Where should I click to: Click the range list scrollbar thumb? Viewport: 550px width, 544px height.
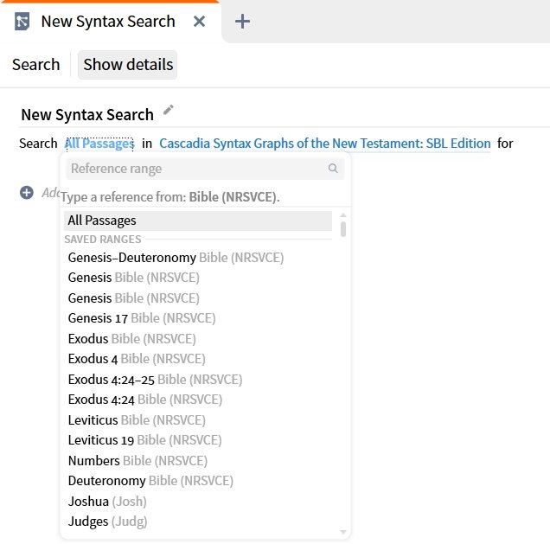click(x=343, y=229)
